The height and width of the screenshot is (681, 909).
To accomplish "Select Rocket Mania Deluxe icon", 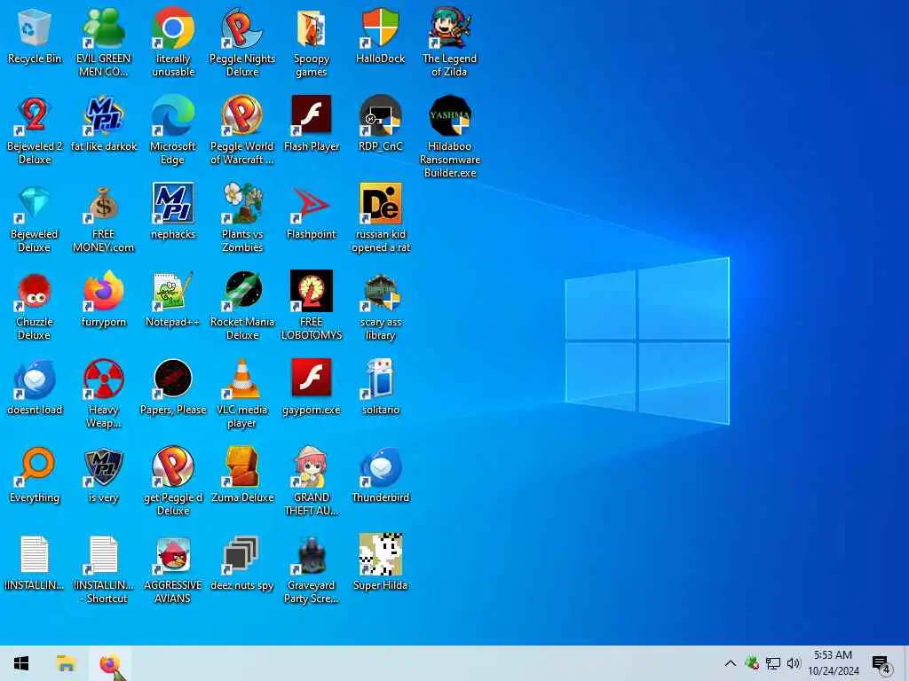I will [x=242, y=306].
